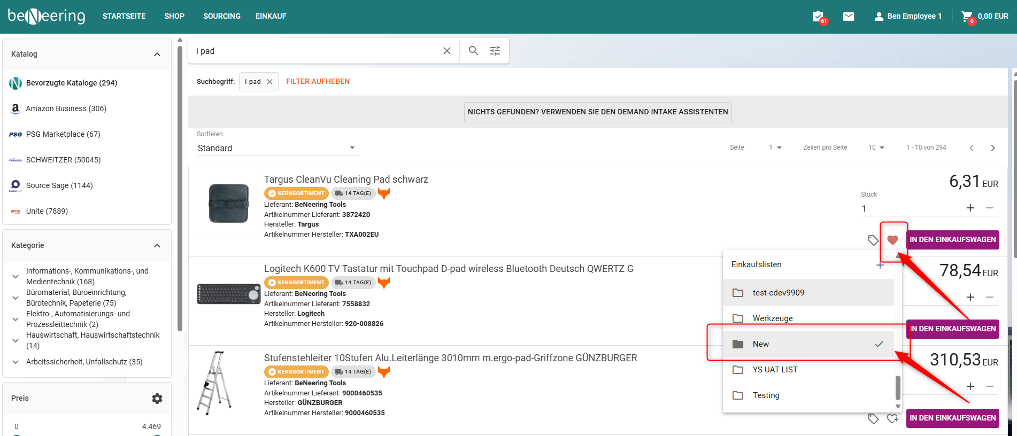Toggle the checked New shopping list
This screenshot has height=436, width=1017.
tap(808, 344)
